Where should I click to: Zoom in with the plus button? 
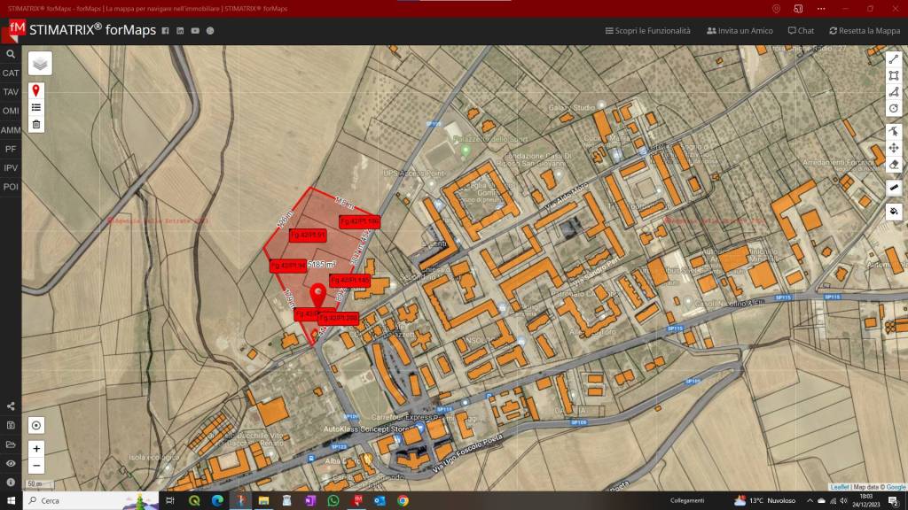(35, 449)
